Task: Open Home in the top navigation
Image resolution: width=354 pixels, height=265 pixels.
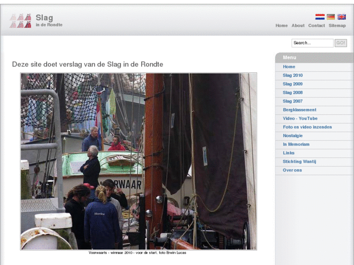Action: (281, 25)
